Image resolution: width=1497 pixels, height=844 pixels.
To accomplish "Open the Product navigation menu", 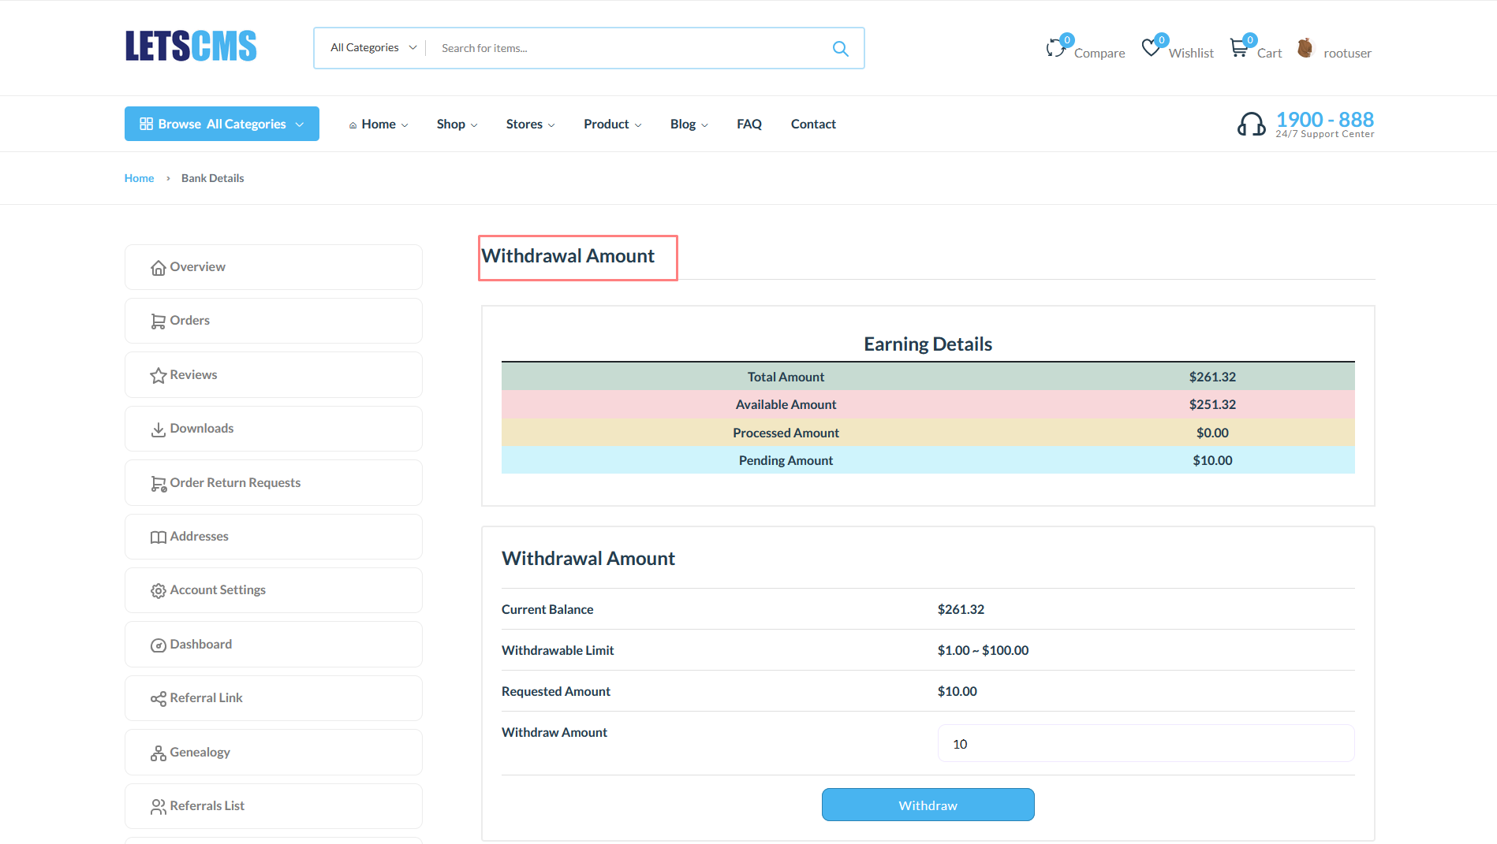I will (x=612, y=125).
